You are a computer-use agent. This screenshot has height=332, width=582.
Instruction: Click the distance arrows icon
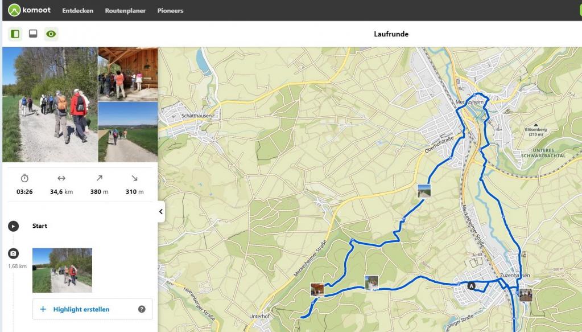click(61, 178)
